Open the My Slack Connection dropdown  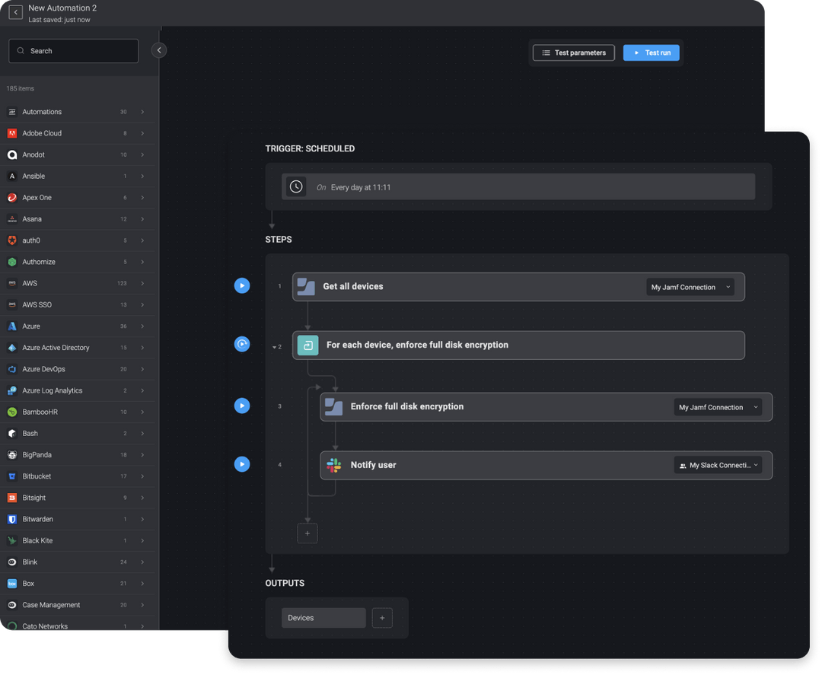click(717, 464)
